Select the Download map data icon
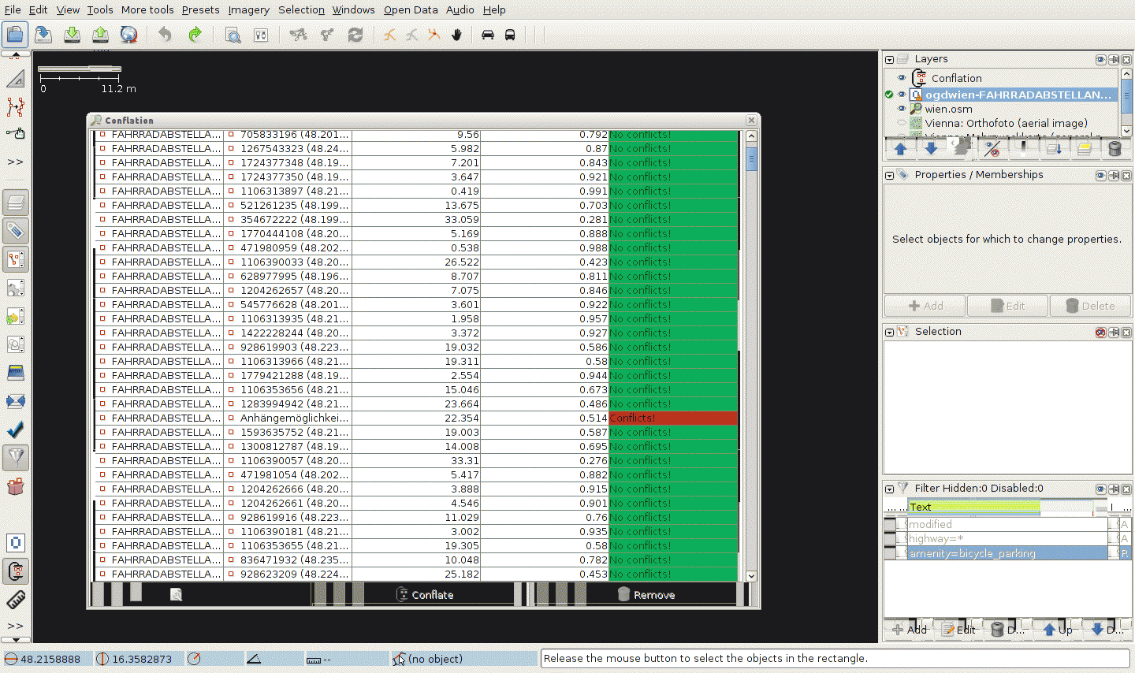 [x=72, y=35]
